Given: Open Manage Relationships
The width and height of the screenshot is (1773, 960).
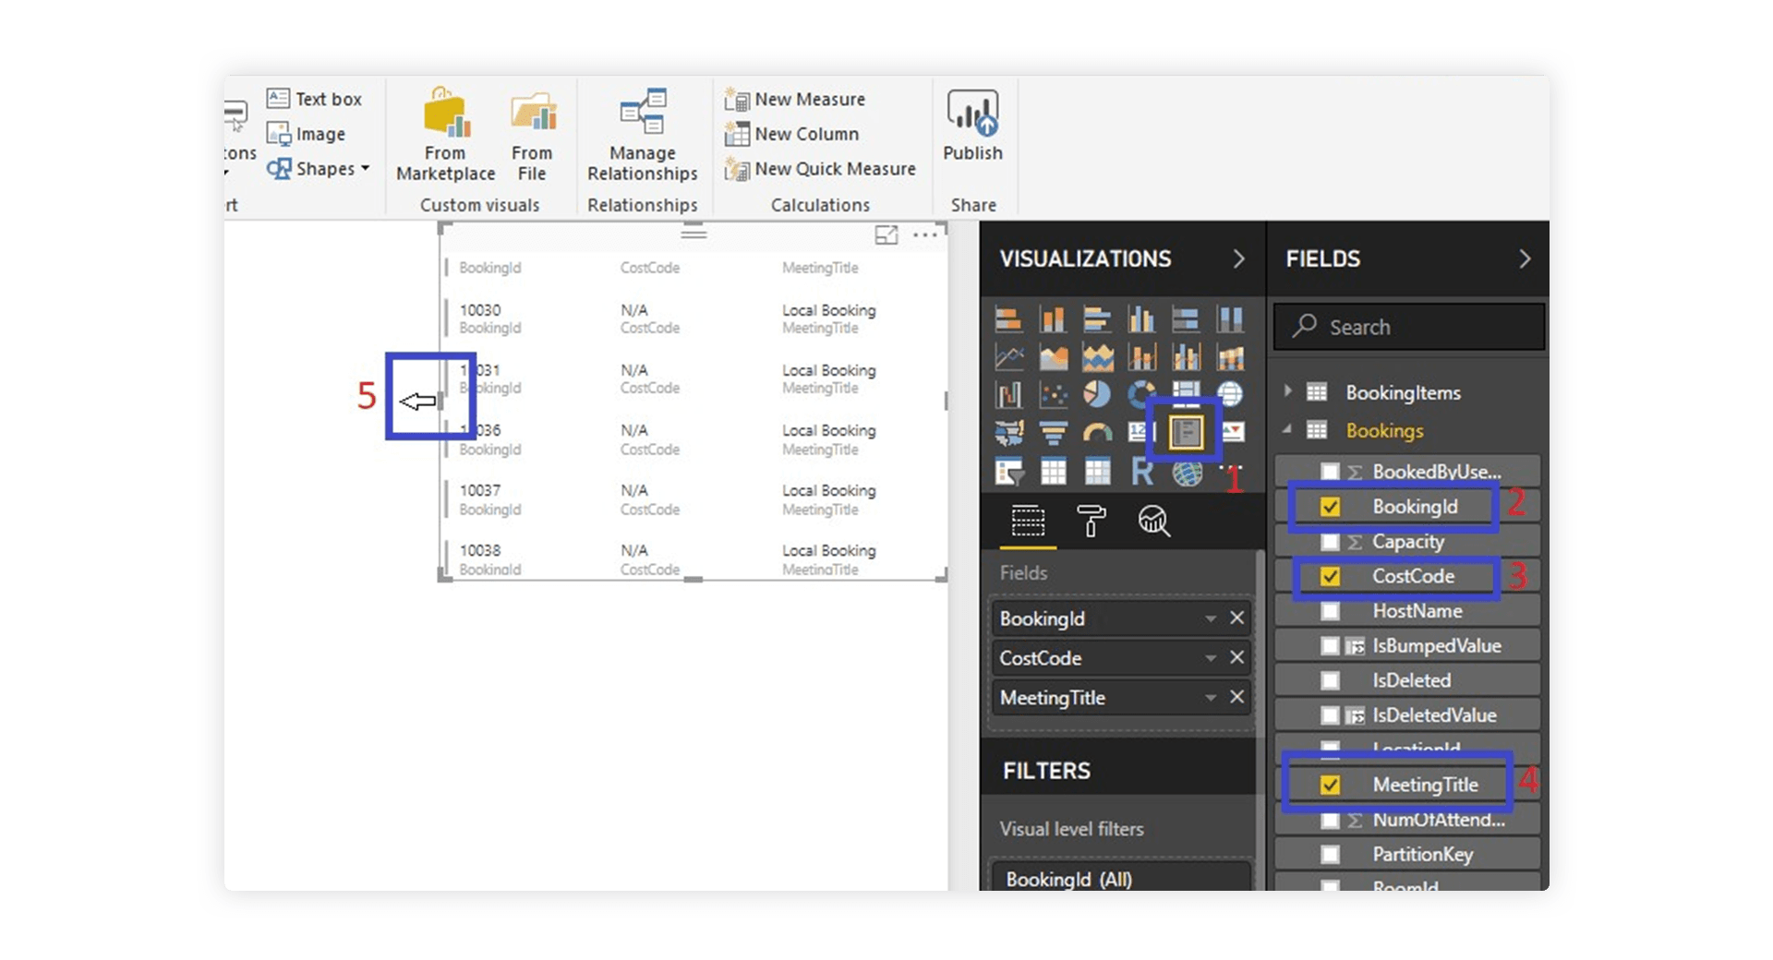Looking at the screenshot, I should 643,135.
